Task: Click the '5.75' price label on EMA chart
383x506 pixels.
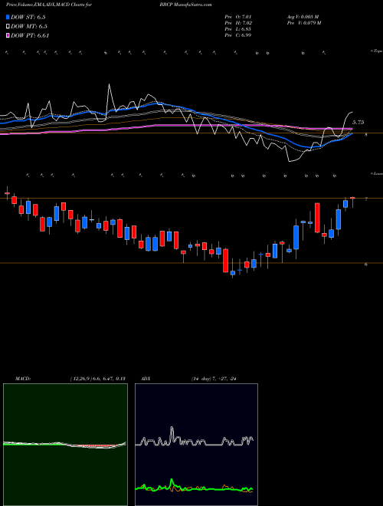Action: [x=358, y=123]
